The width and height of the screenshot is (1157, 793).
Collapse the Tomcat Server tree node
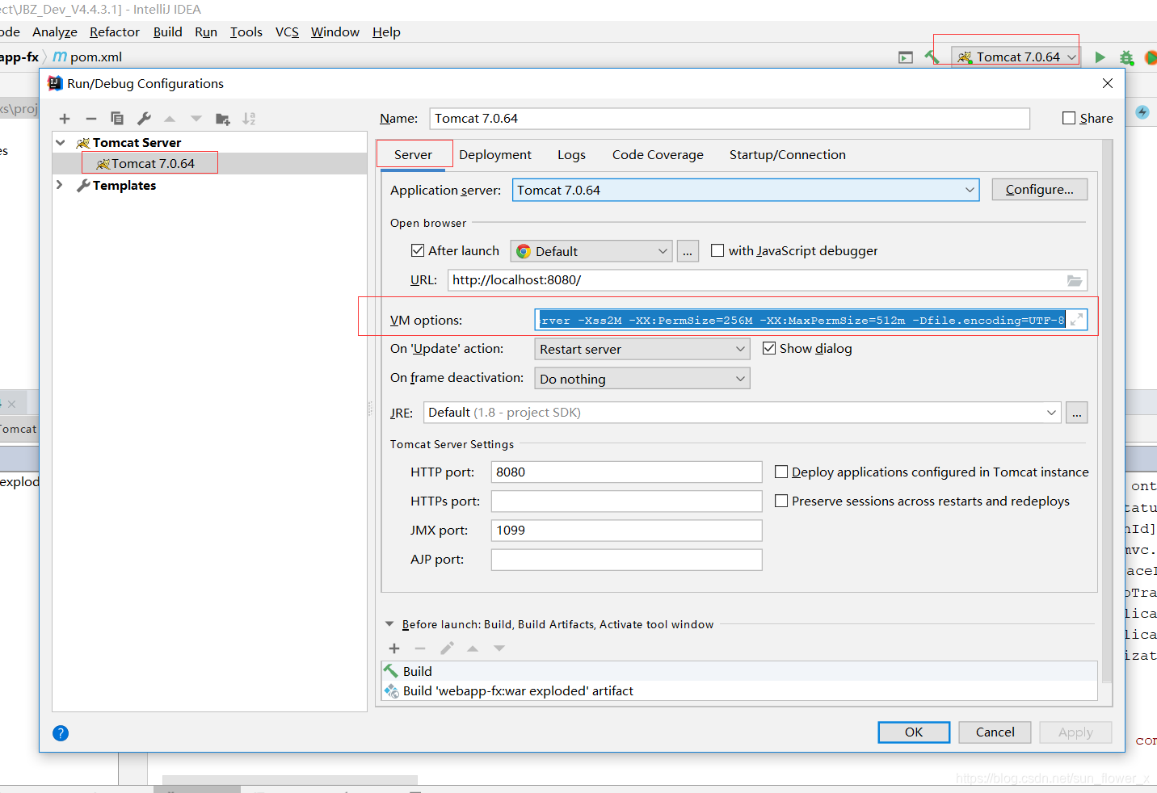coord(61,142)
